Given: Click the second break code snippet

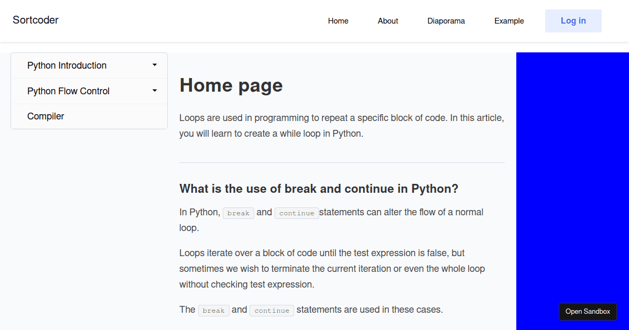Looking at the screenshot, I should (213, 310).
